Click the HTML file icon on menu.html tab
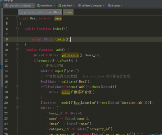Screen dimensions: 162x135 point(38,6)
